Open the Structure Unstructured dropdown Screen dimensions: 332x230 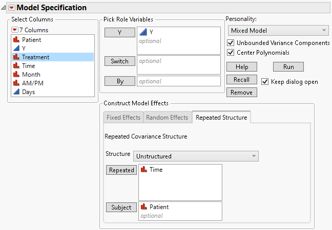click(196, 156)
